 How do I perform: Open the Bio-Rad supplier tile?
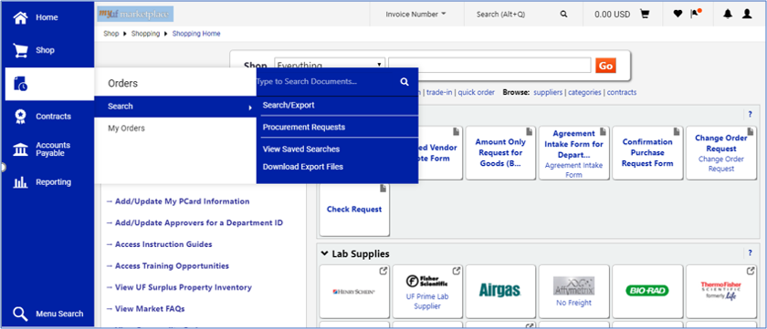click(x=647, y=292)
